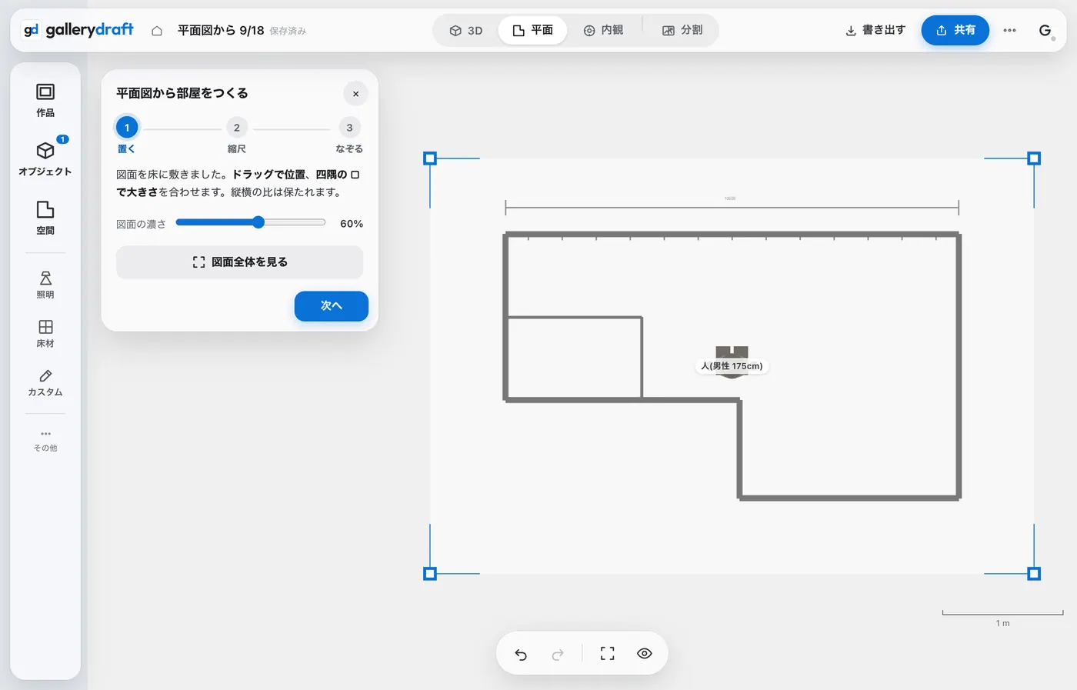This screenshot has width=1077, height=690.
Task: Click the 図面の濃さ opacity slider handle
Action: 258,222
